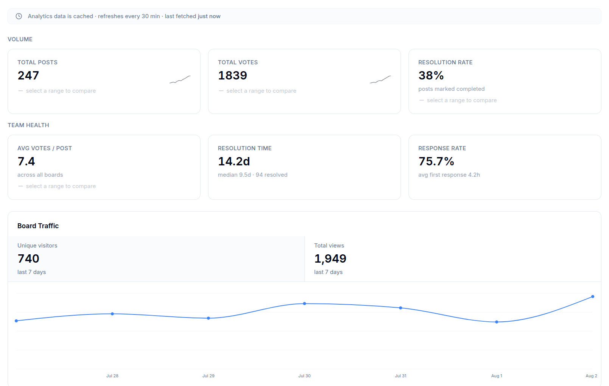The height and width of the screenshot is (386, 609).
Task: Click the '75.7%' response rate value
Action: point(437,162)
